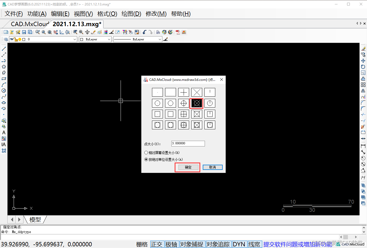Select '按绝对单位设置大小' radio option

(x=146, y=160)
